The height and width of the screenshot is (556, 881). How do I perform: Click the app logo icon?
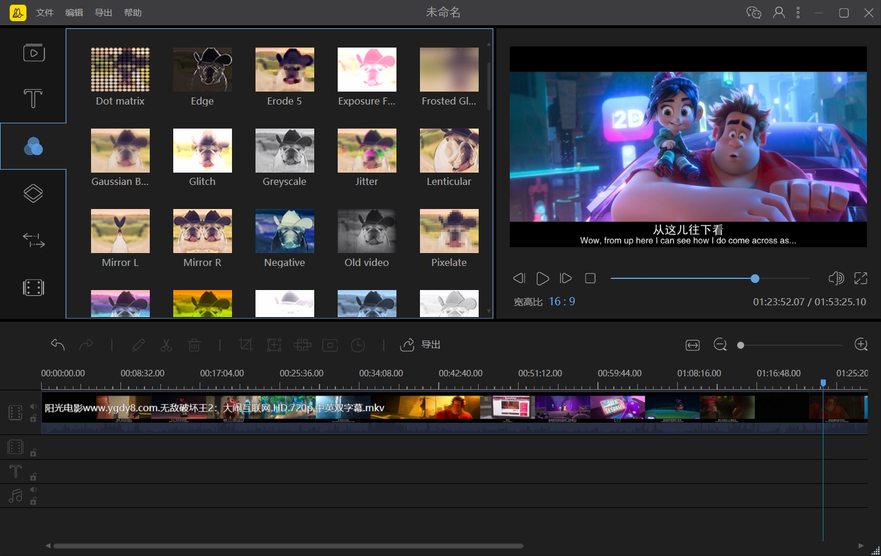coord(18,12)
